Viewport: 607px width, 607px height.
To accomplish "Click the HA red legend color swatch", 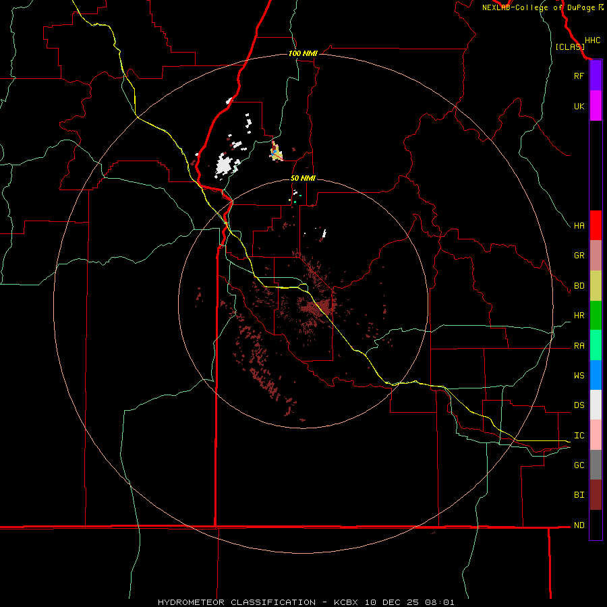I will pos(596,225).
